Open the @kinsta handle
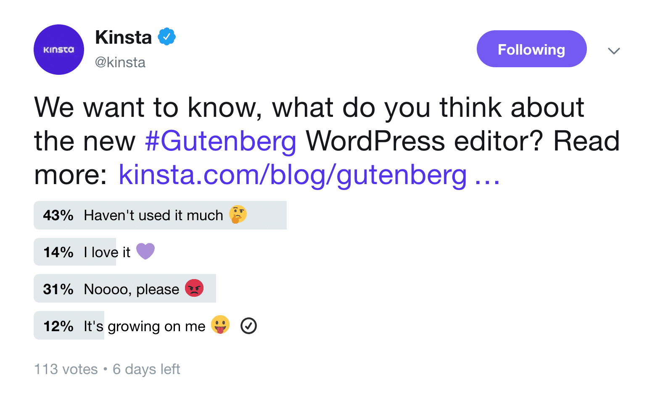This screenshot has width=655, height=406. click(120, 62)
